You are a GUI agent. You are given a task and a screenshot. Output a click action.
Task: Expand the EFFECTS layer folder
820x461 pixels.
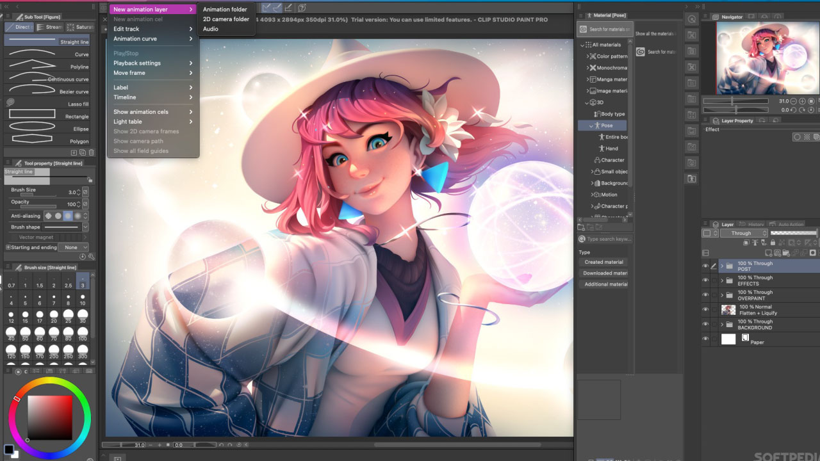tap(721, 280)
